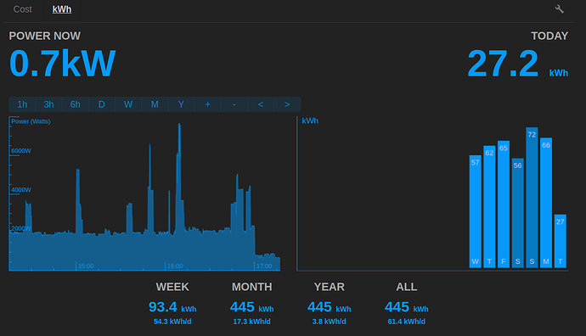Viewport: 586px width, 336px height.
Task: Click the 15:00 time marker on graph
Action: [x=86, y=266]
